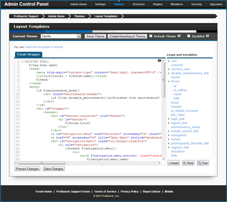The width and height of the screenshot is (227, 202).
Task: Click reset this template to default link
Action: click(44, 47)
